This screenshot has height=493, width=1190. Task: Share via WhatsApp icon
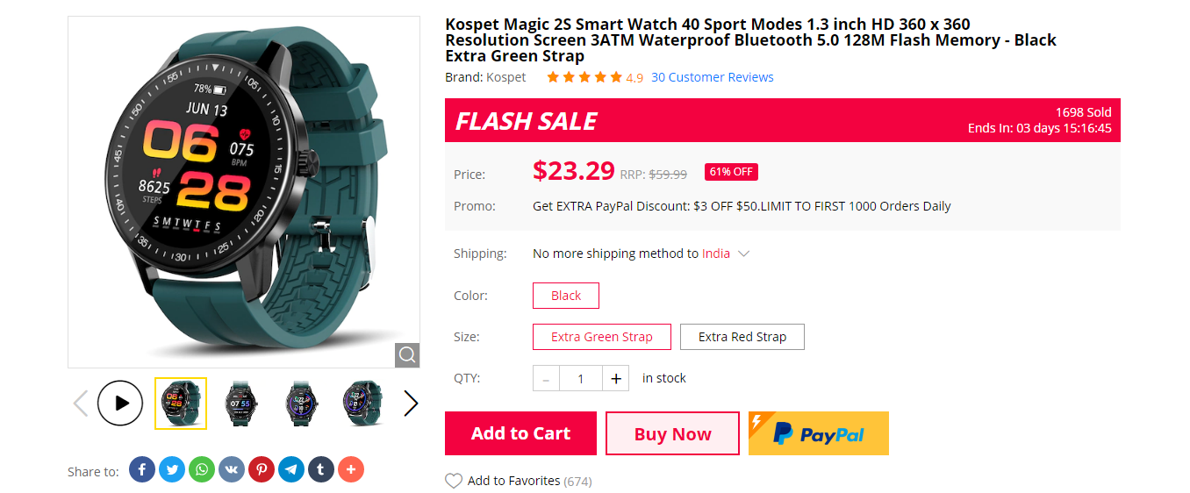202,470
